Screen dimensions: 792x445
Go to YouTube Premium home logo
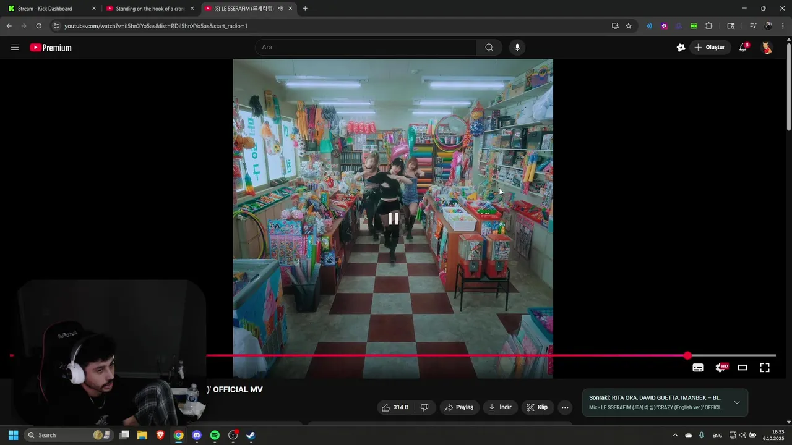pos(51,48)
